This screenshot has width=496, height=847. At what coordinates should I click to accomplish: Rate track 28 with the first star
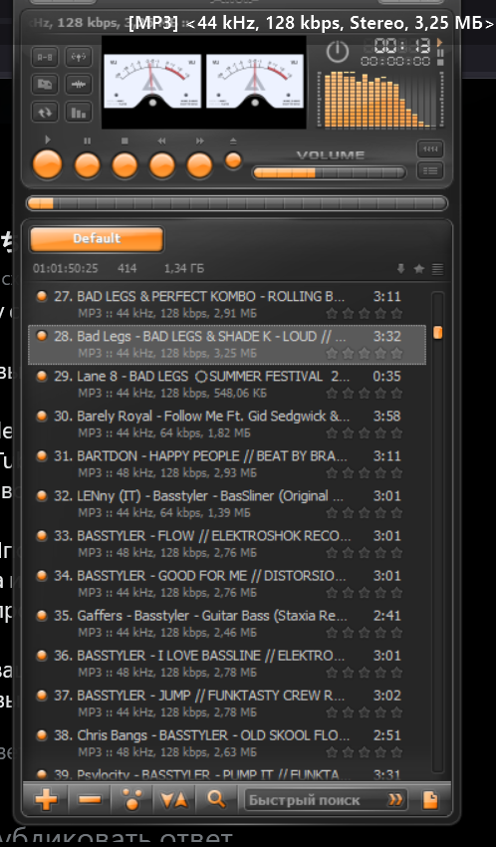[332, 354]
